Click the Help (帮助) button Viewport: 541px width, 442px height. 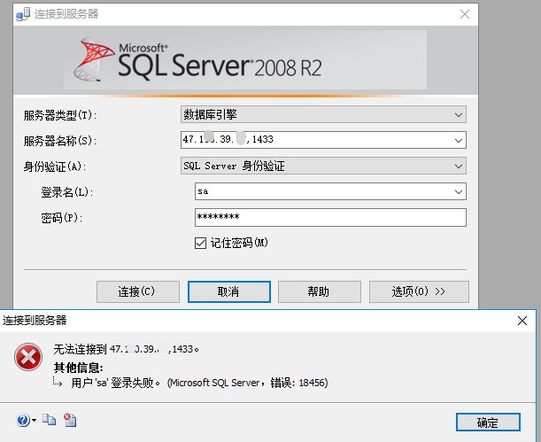click(320, 292)
